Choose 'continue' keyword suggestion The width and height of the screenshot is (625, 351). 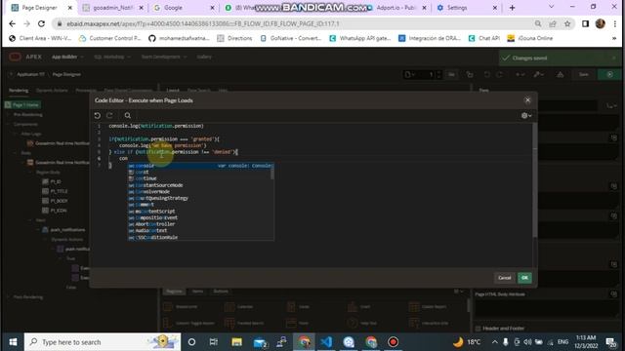pyautogui.click(x=199, y=178)
